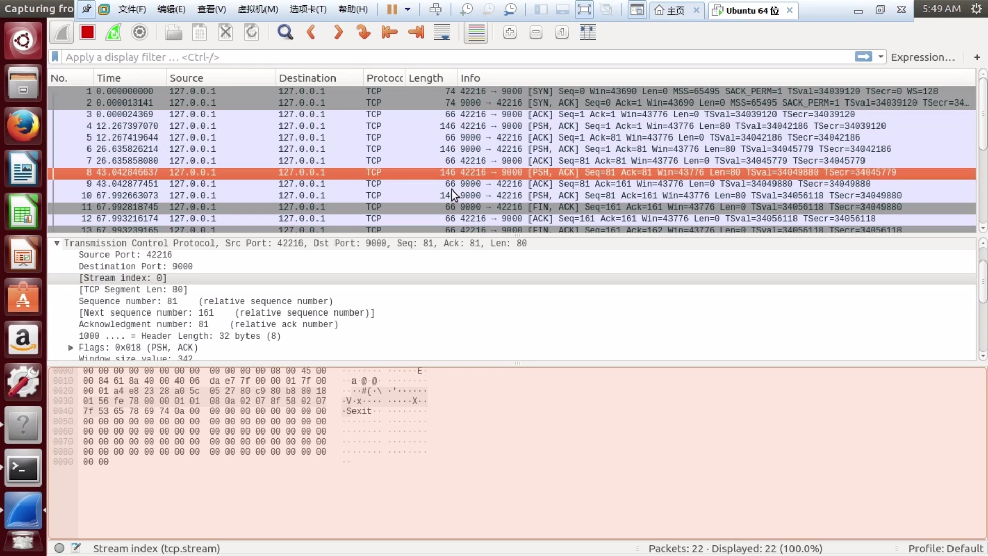Open the 虚拟机(M) menu
Screen dimensions: 988x556
pos(258,9)
